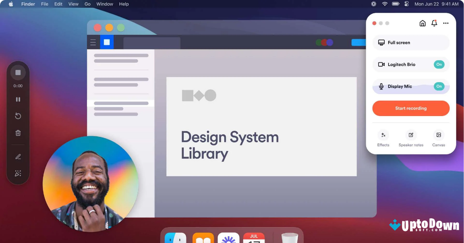The height and width of the screenshot is (243, 464).
Task: Open the Canvas option
Action: click(x=438, y=138)
